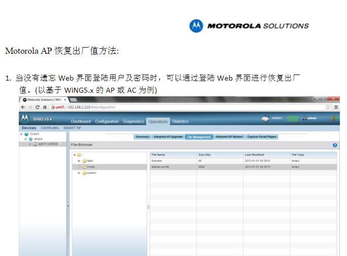Click the System globe icon in tree
Viewport: 347px width, 256px height.
tap(26, 134)
